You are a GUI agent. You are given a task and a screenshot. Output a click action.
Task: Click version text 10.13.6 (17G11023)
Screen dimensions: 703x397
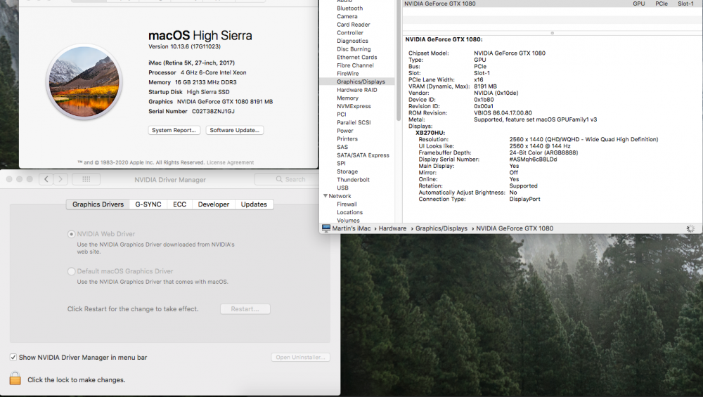pos(185,46)
